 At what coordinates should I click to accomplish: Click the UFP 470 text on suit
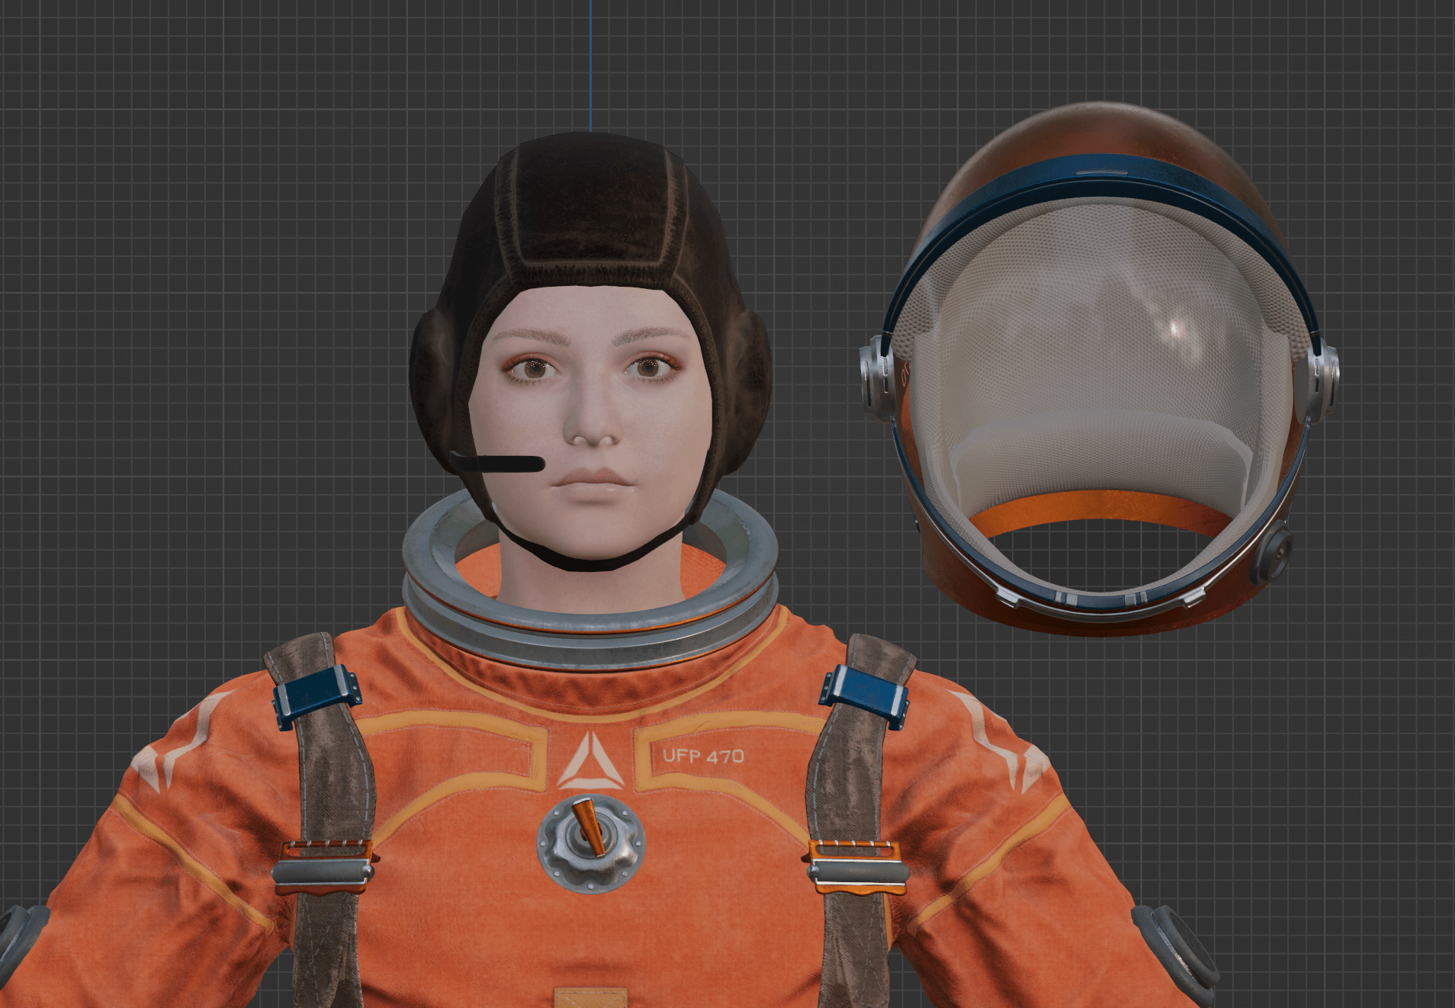tap(702, 756)
